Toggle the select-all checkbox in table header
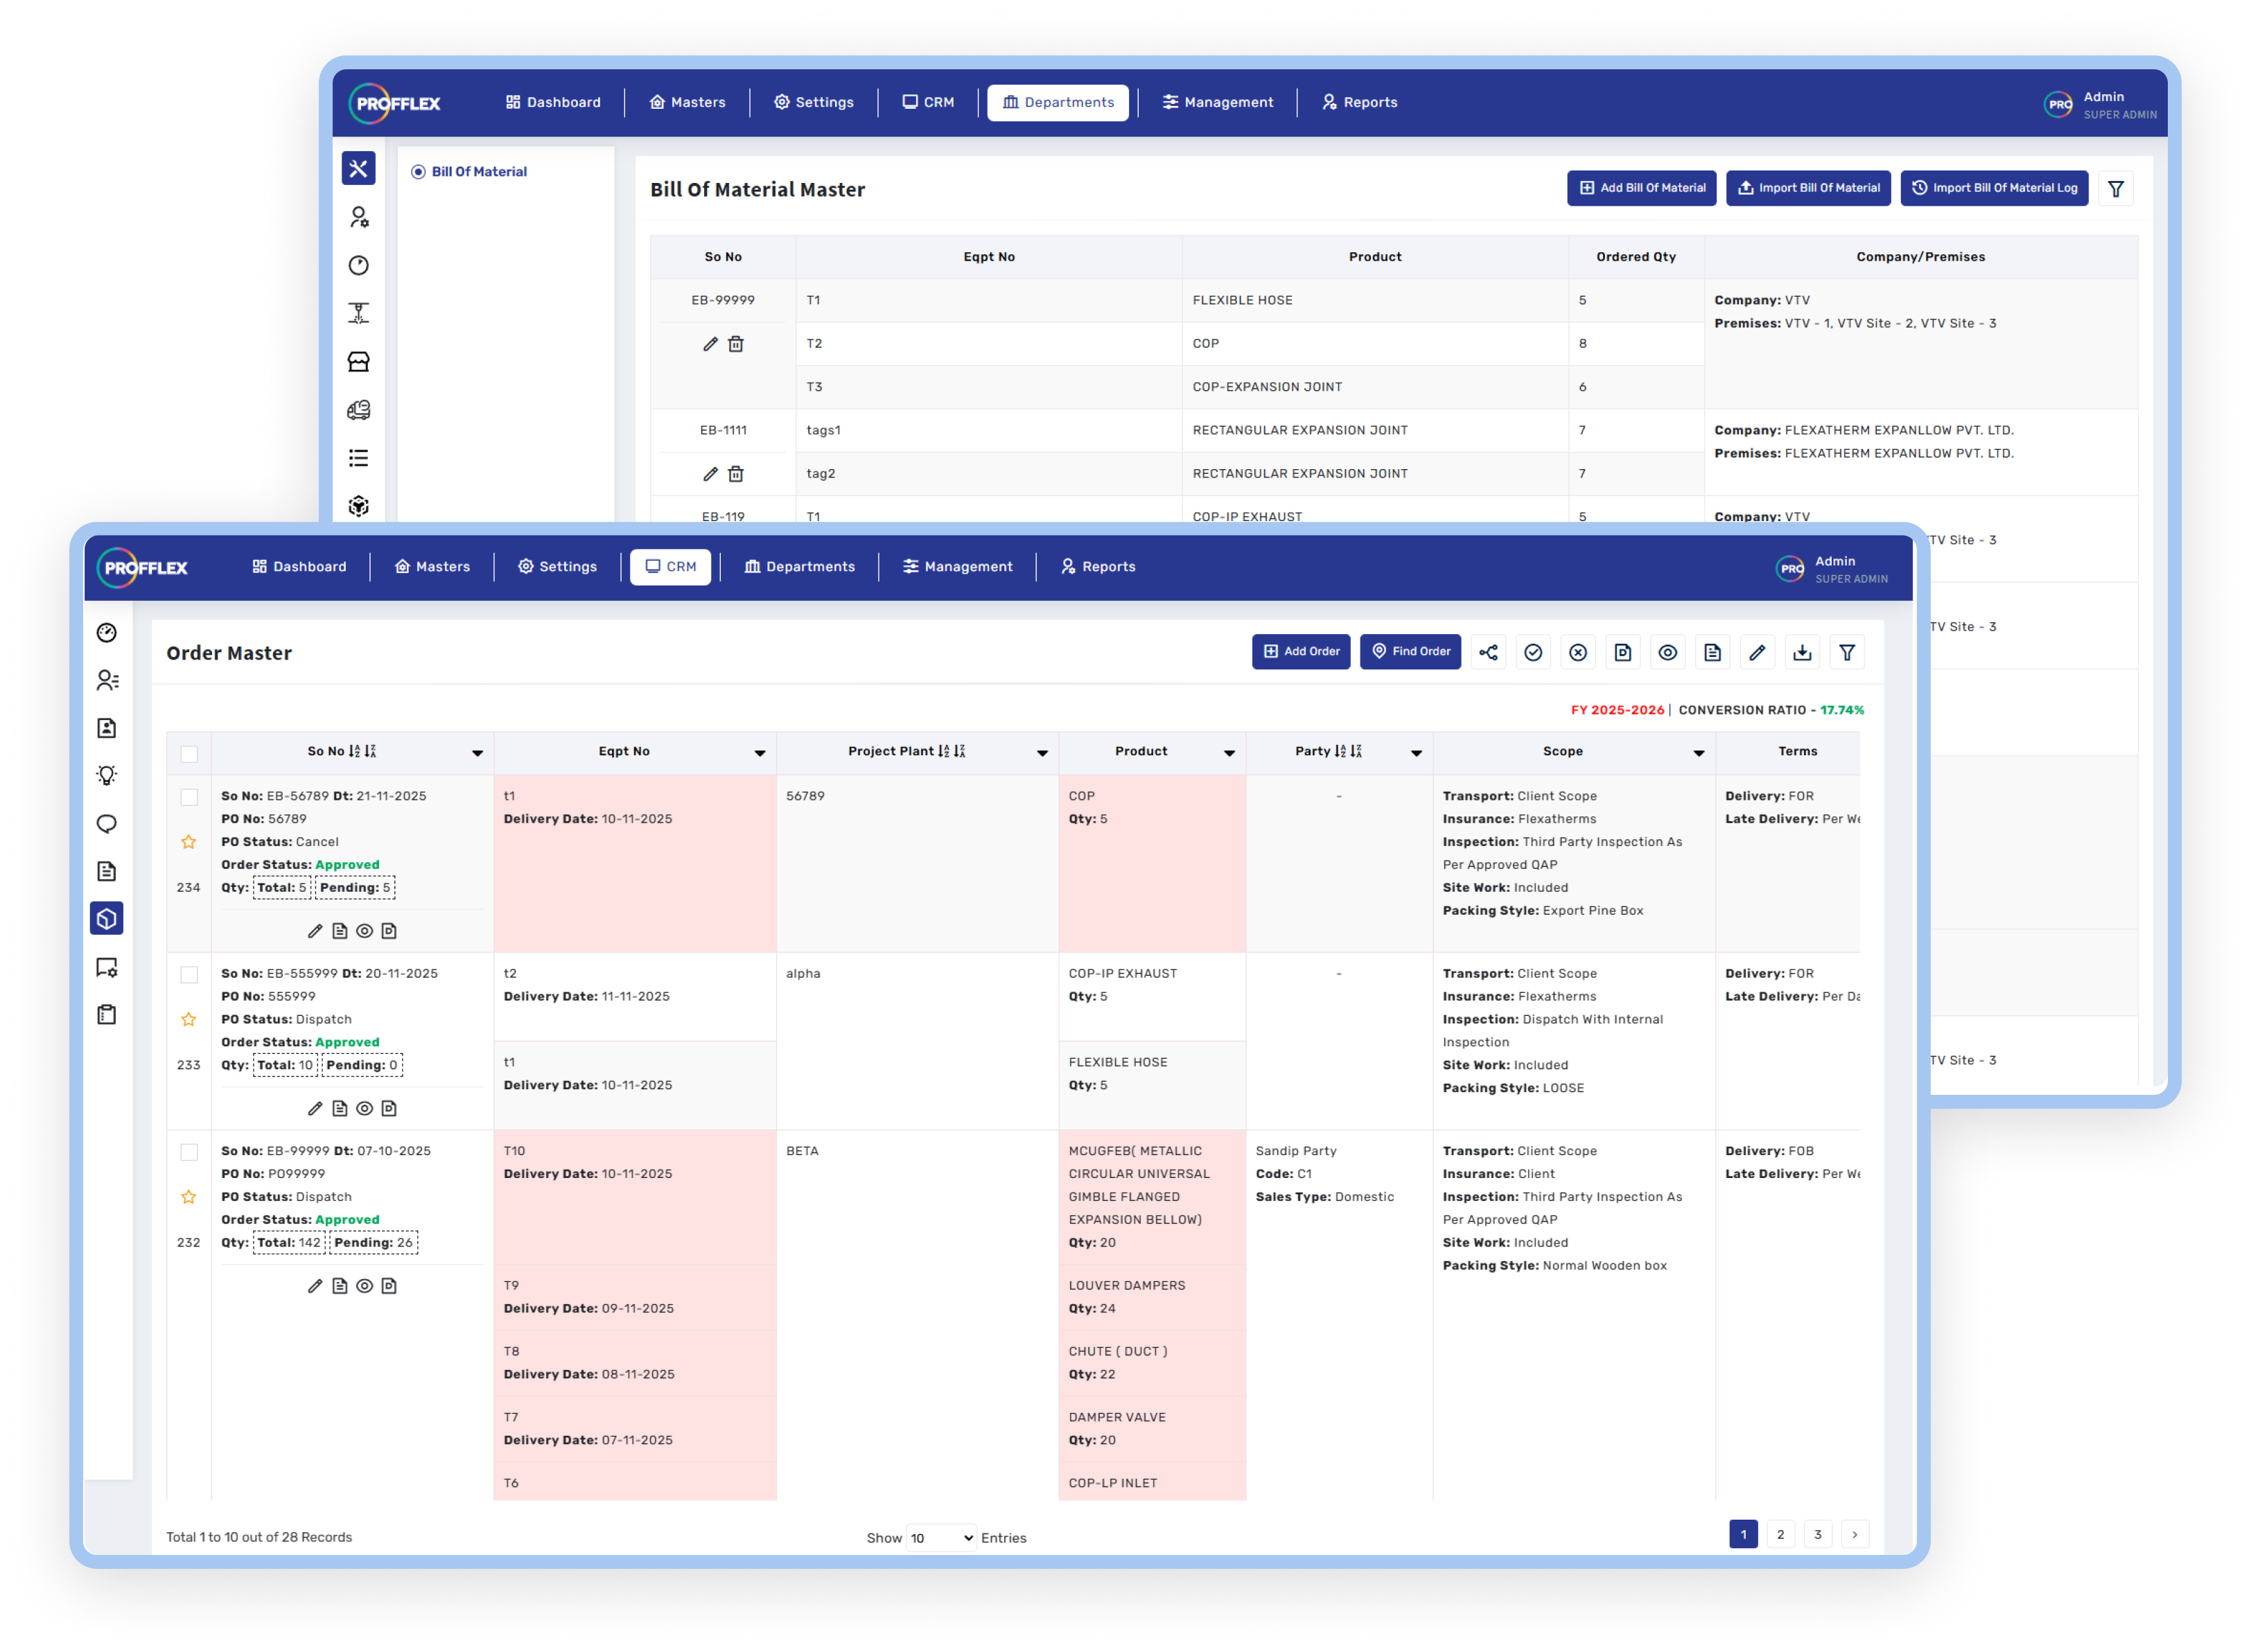Image resolution: width=2251 pixels, height=1652 pixels. point(189,754)
